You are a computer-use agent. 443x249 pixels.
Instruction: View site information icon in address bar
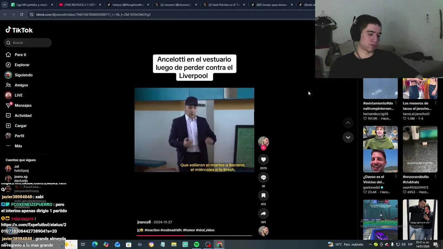coord(31,15)
